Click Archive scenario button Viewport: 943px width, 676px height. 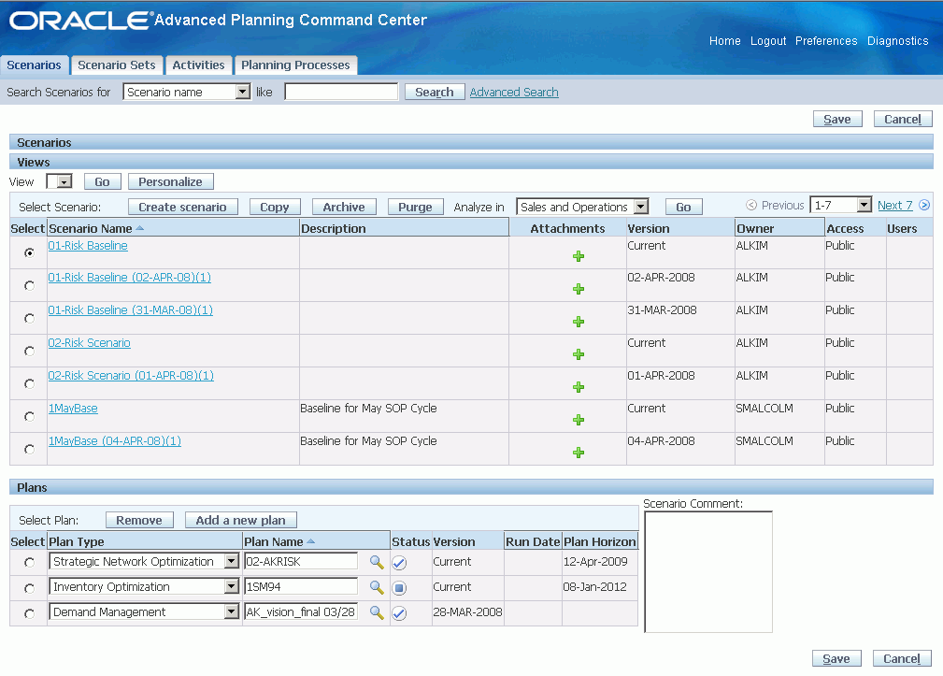[344, 207]
